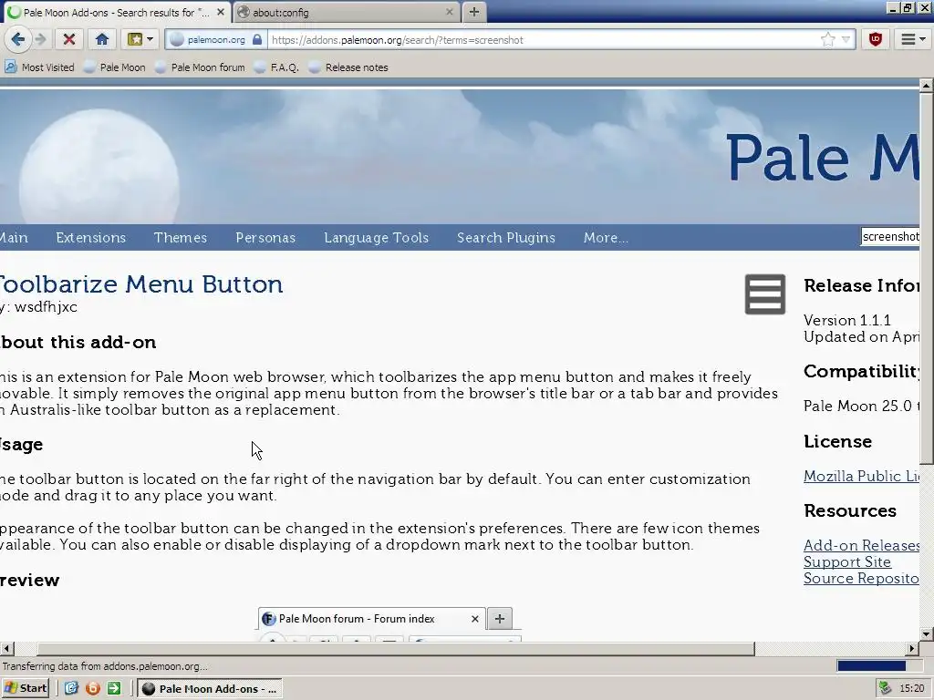This screenshot has width=934, height=700.
Task: Stop loading with the red X button
Action: pyautogui.click(x=69, y=40)
